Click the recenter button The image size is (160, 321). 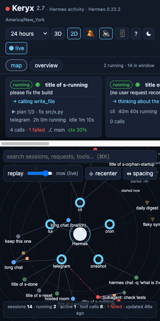(103, 173)
